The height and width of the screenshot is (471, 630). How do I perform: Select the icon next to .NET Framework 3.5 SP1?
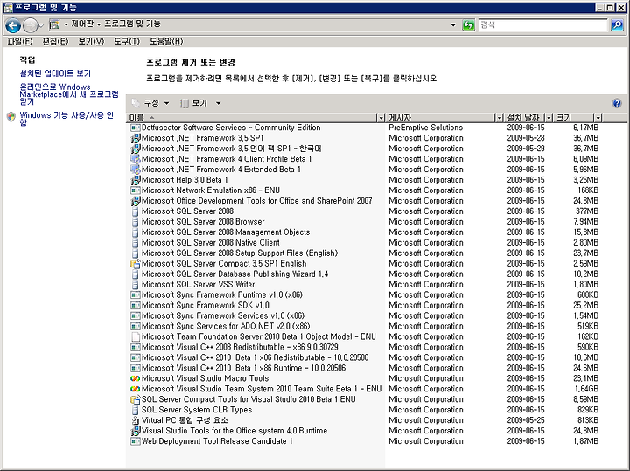(x=136, y=138)
